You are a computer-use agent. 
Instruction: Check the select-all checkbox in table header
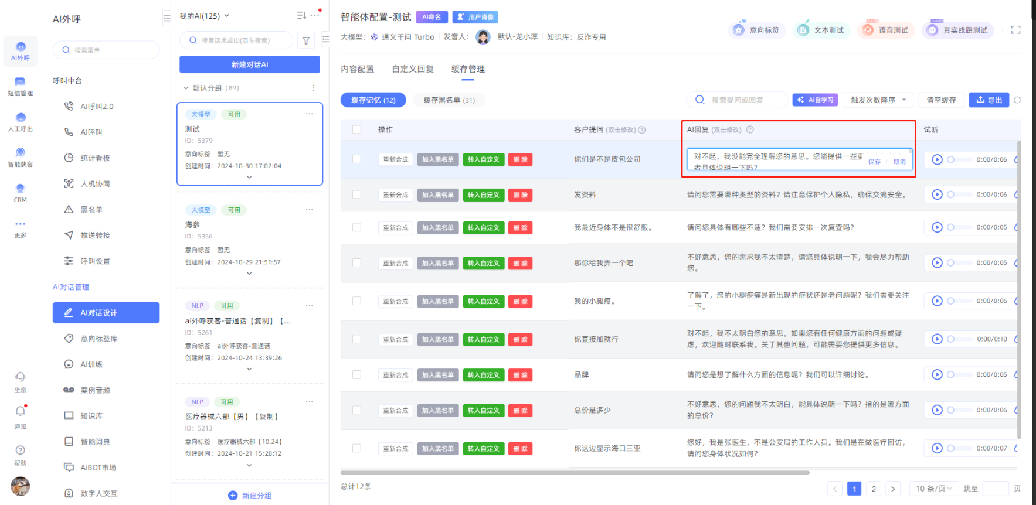click(356, 129)
